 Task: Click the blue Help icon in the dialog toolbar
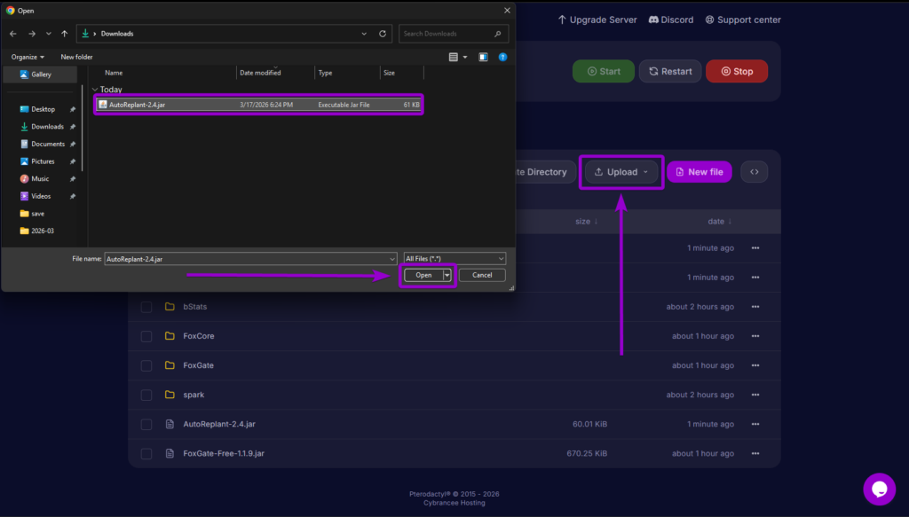click(x=502, y=56)
